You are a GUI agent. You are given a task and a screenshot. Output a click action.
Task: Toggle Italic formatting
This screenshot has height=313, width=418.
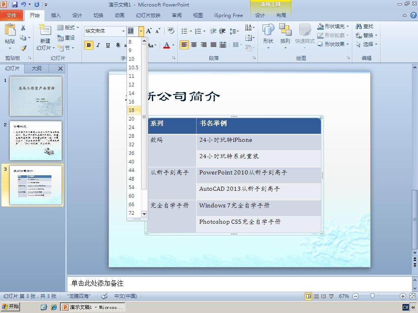coord(98,45)
